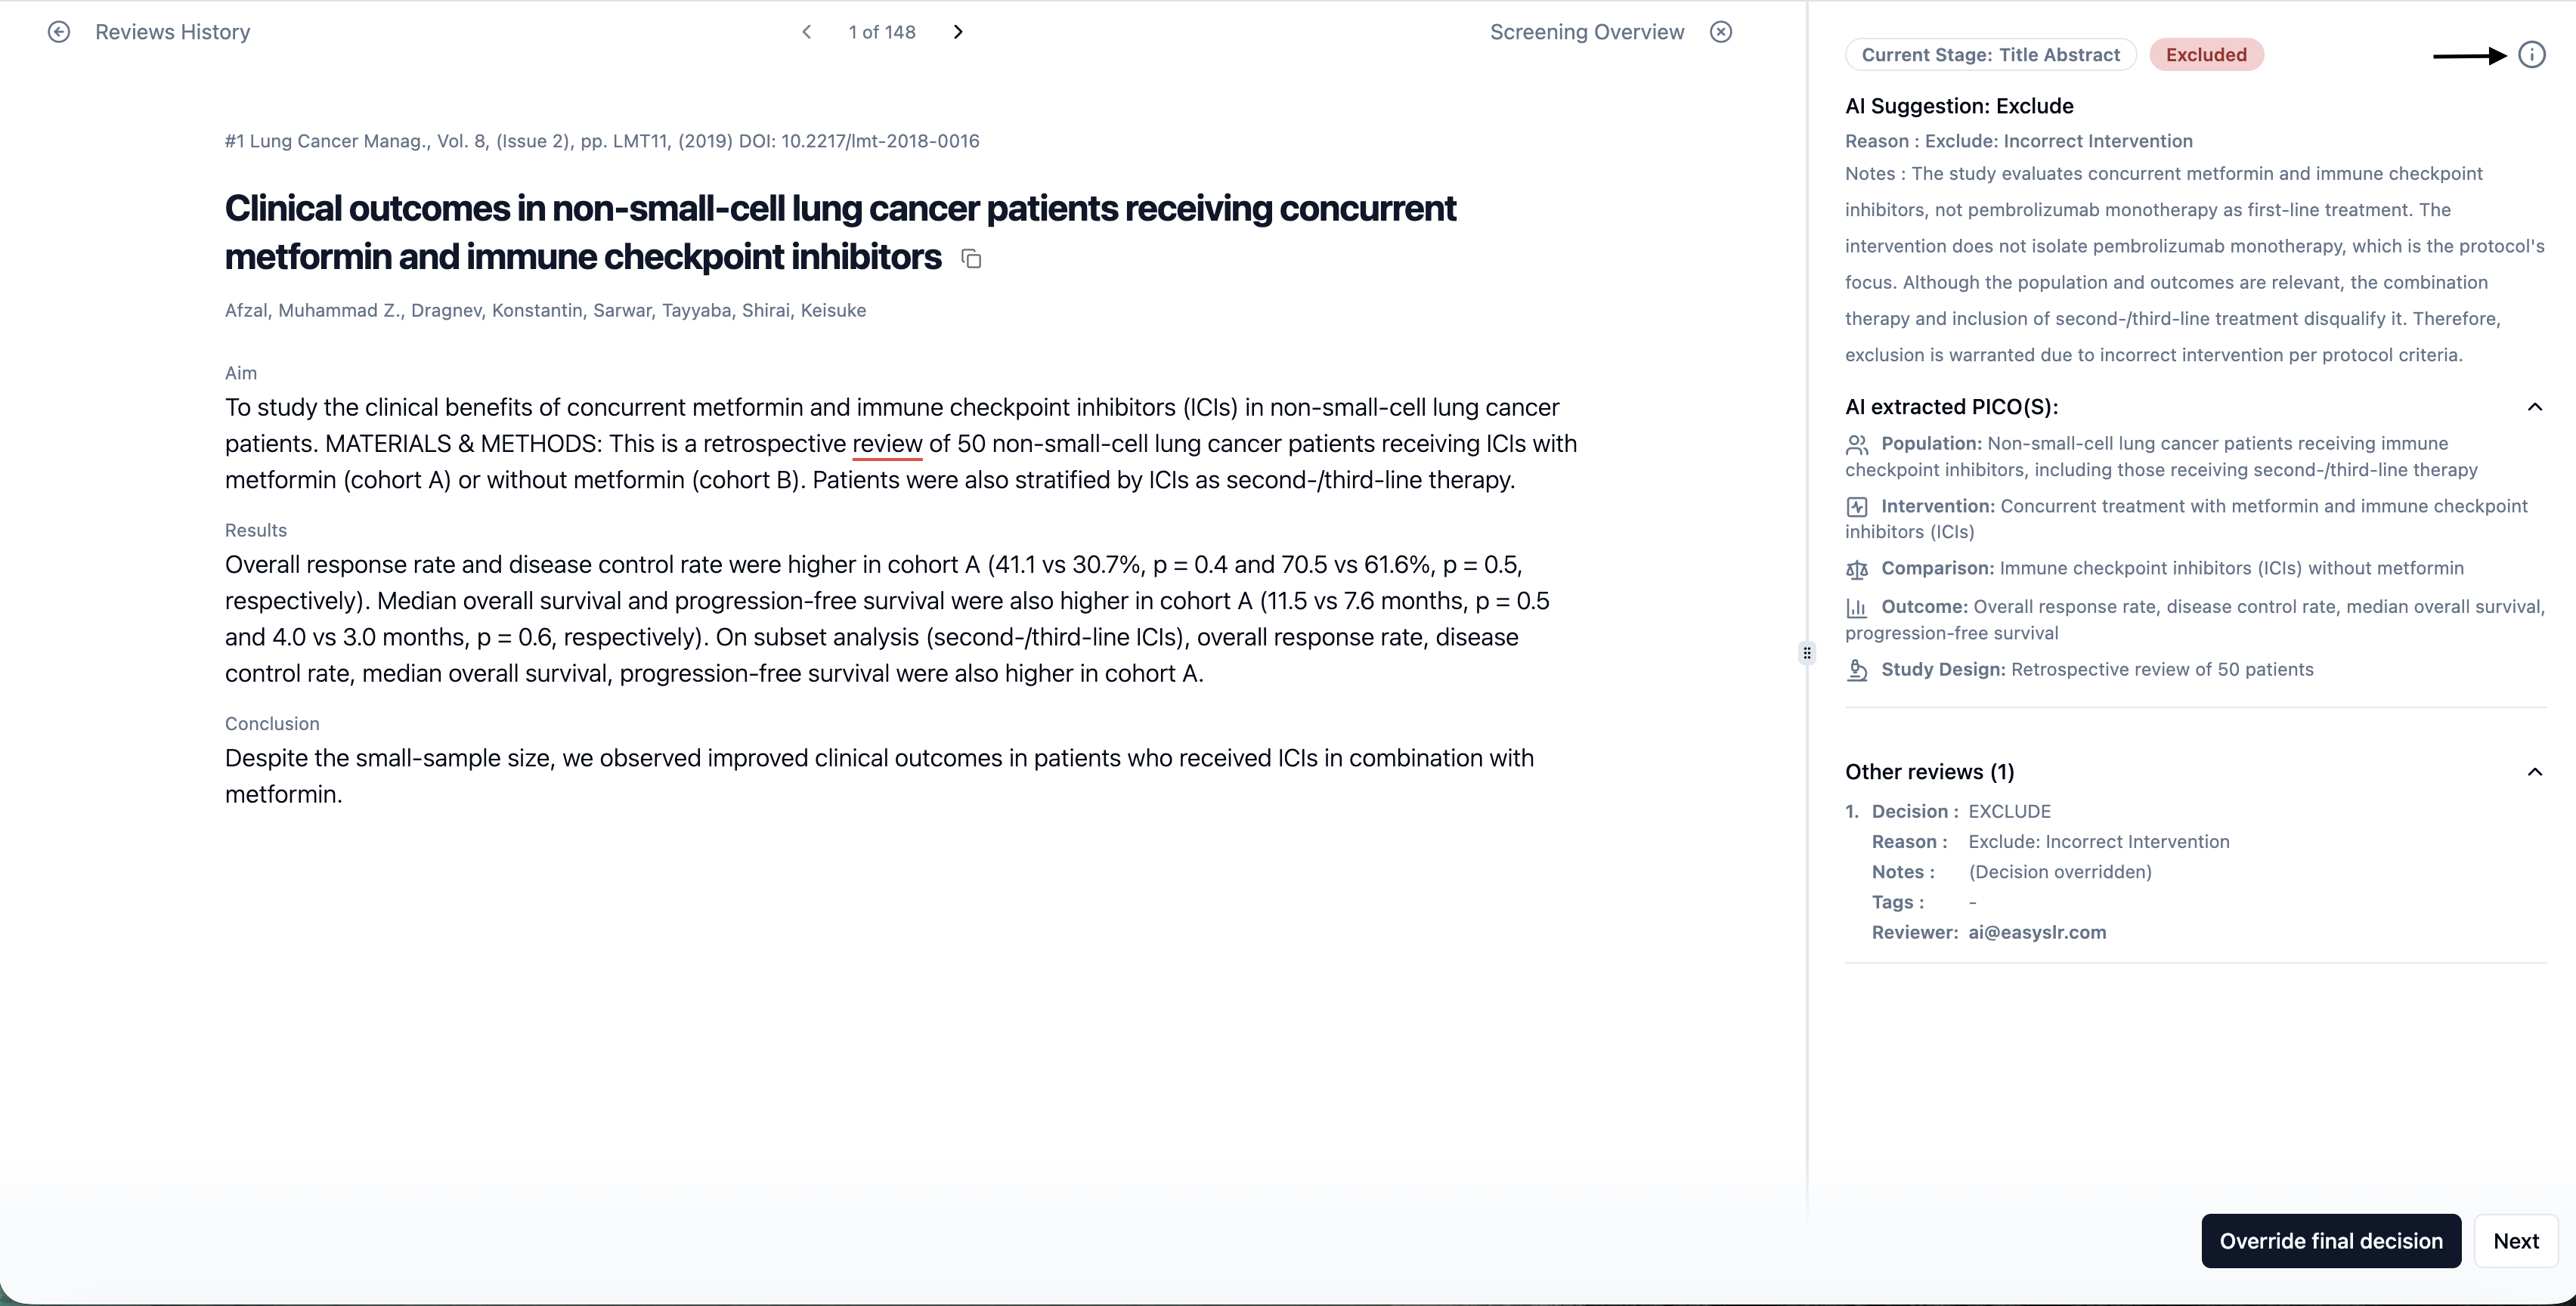Copy the article title using the copy icon
This screenshot has height=1306, width=2576.
[971, 259]
